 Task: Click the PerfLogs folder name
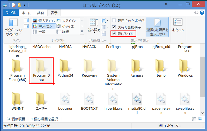[x=113, y=47]
